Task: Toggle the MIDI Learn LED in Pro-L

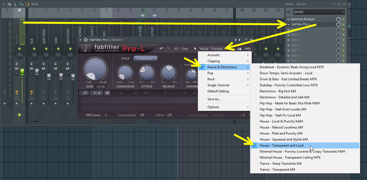Action: 81,115
